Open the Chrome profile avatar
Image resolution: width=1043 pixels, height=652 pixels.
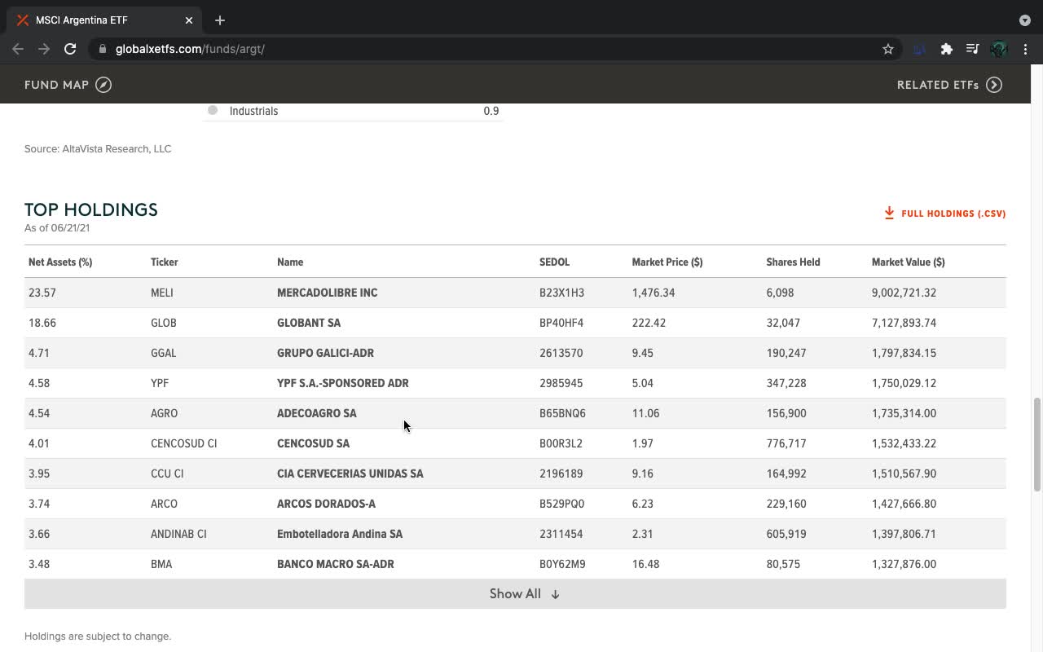[x=999, y=49]
